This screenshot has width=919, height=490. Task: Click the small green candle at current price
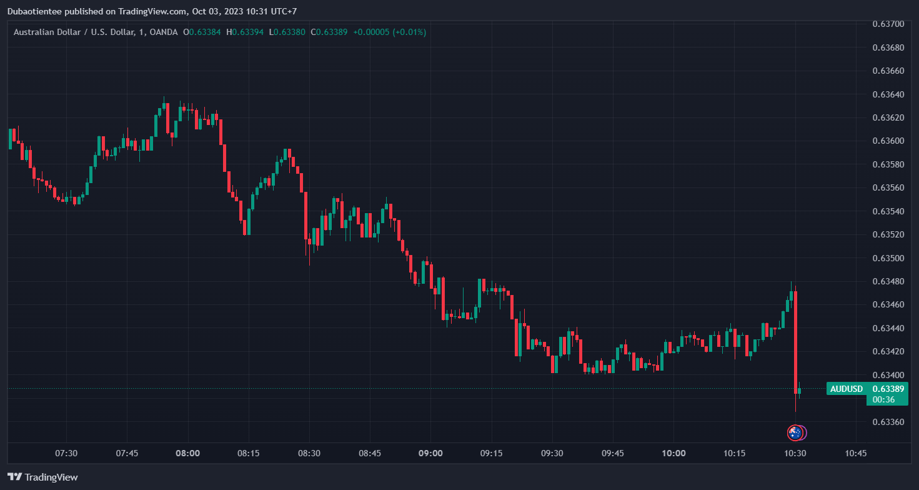(799, 391)
